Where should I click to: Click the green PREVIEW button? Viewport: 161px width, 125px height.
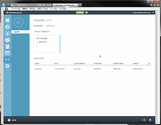click(x=80, y=13)
